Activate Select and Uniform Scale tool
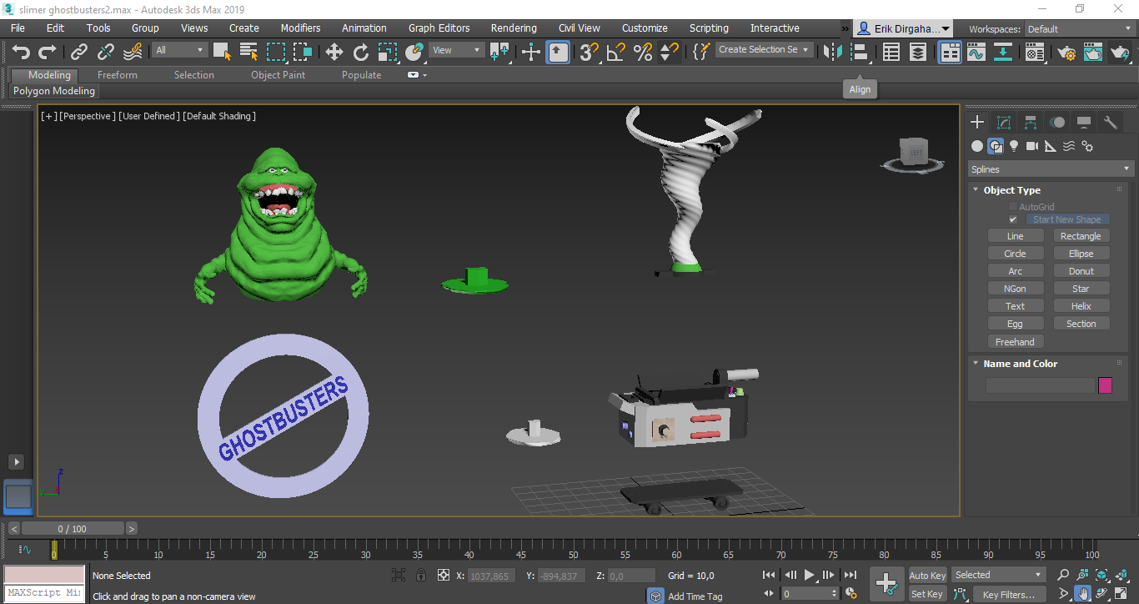The height and width of the screenshot is (604, 1139). [x=388, y=52]
